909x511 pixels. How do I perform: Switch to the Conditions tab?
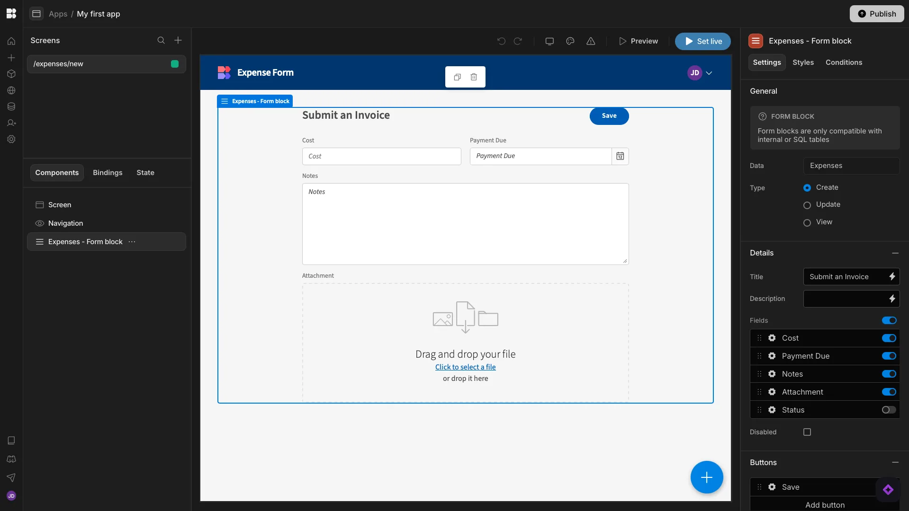pyautogui.click(x=844, y=62)
